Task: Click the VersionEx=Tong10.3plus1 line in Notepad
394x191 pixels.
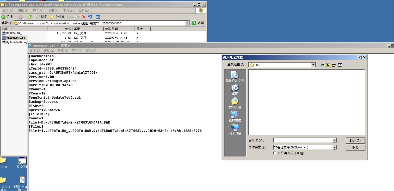Action: [53, 81]
